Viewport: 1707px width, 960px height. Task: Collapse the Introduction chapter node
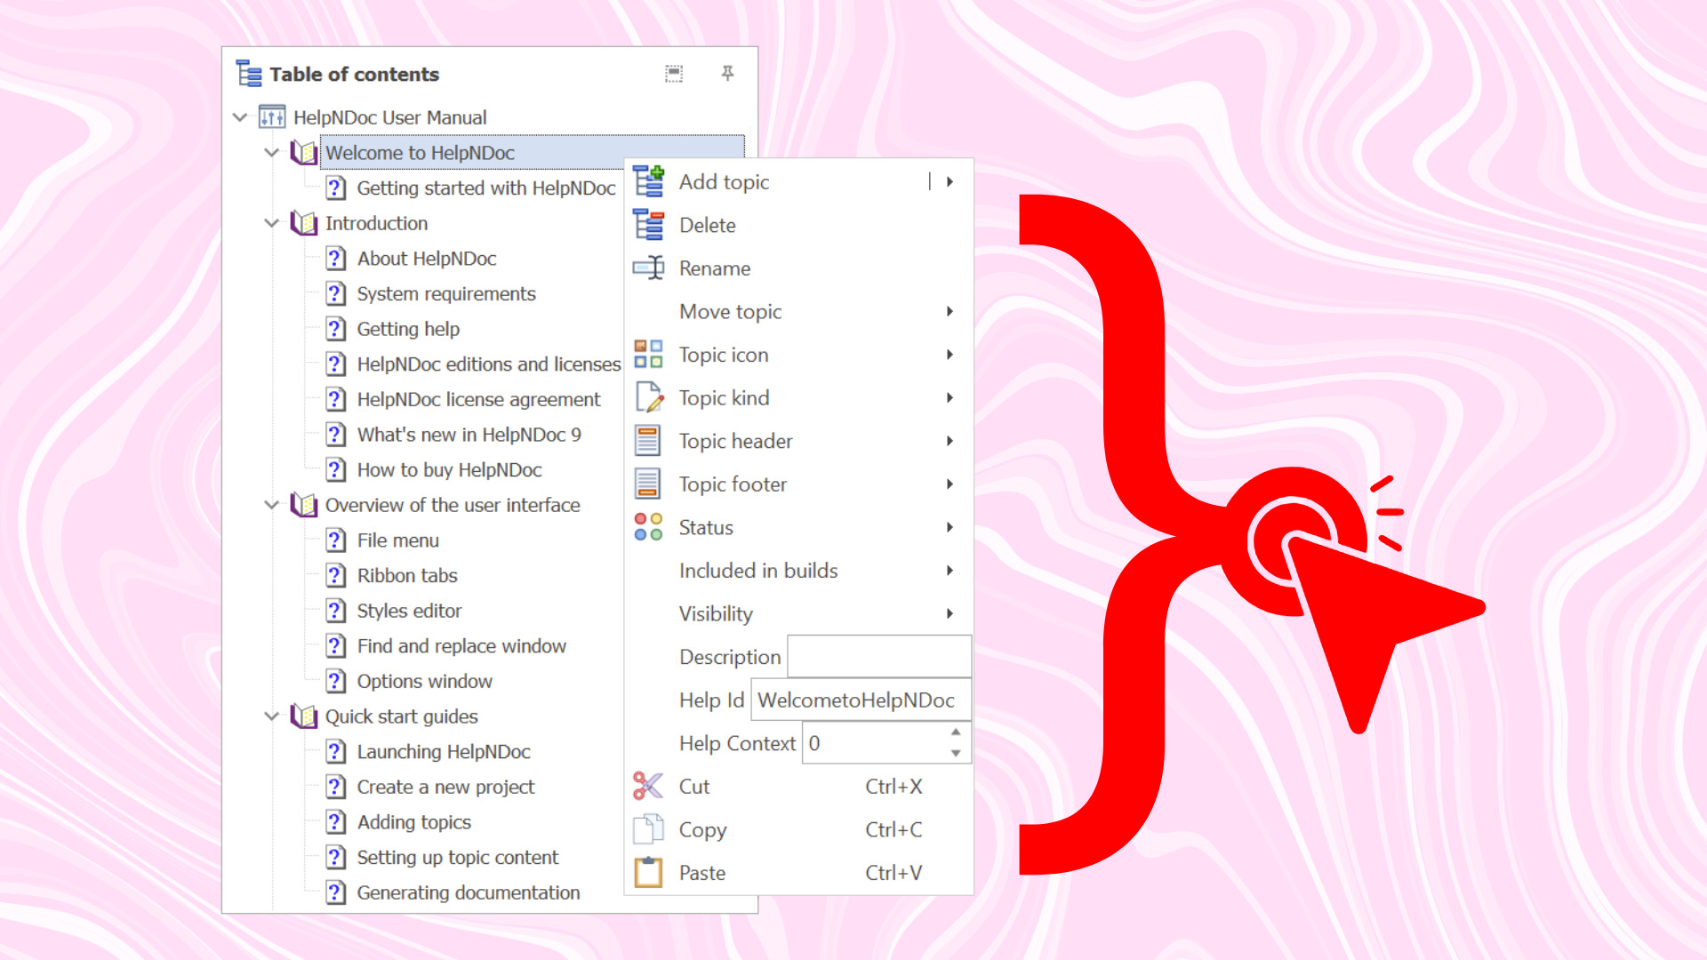click(272, 223)
